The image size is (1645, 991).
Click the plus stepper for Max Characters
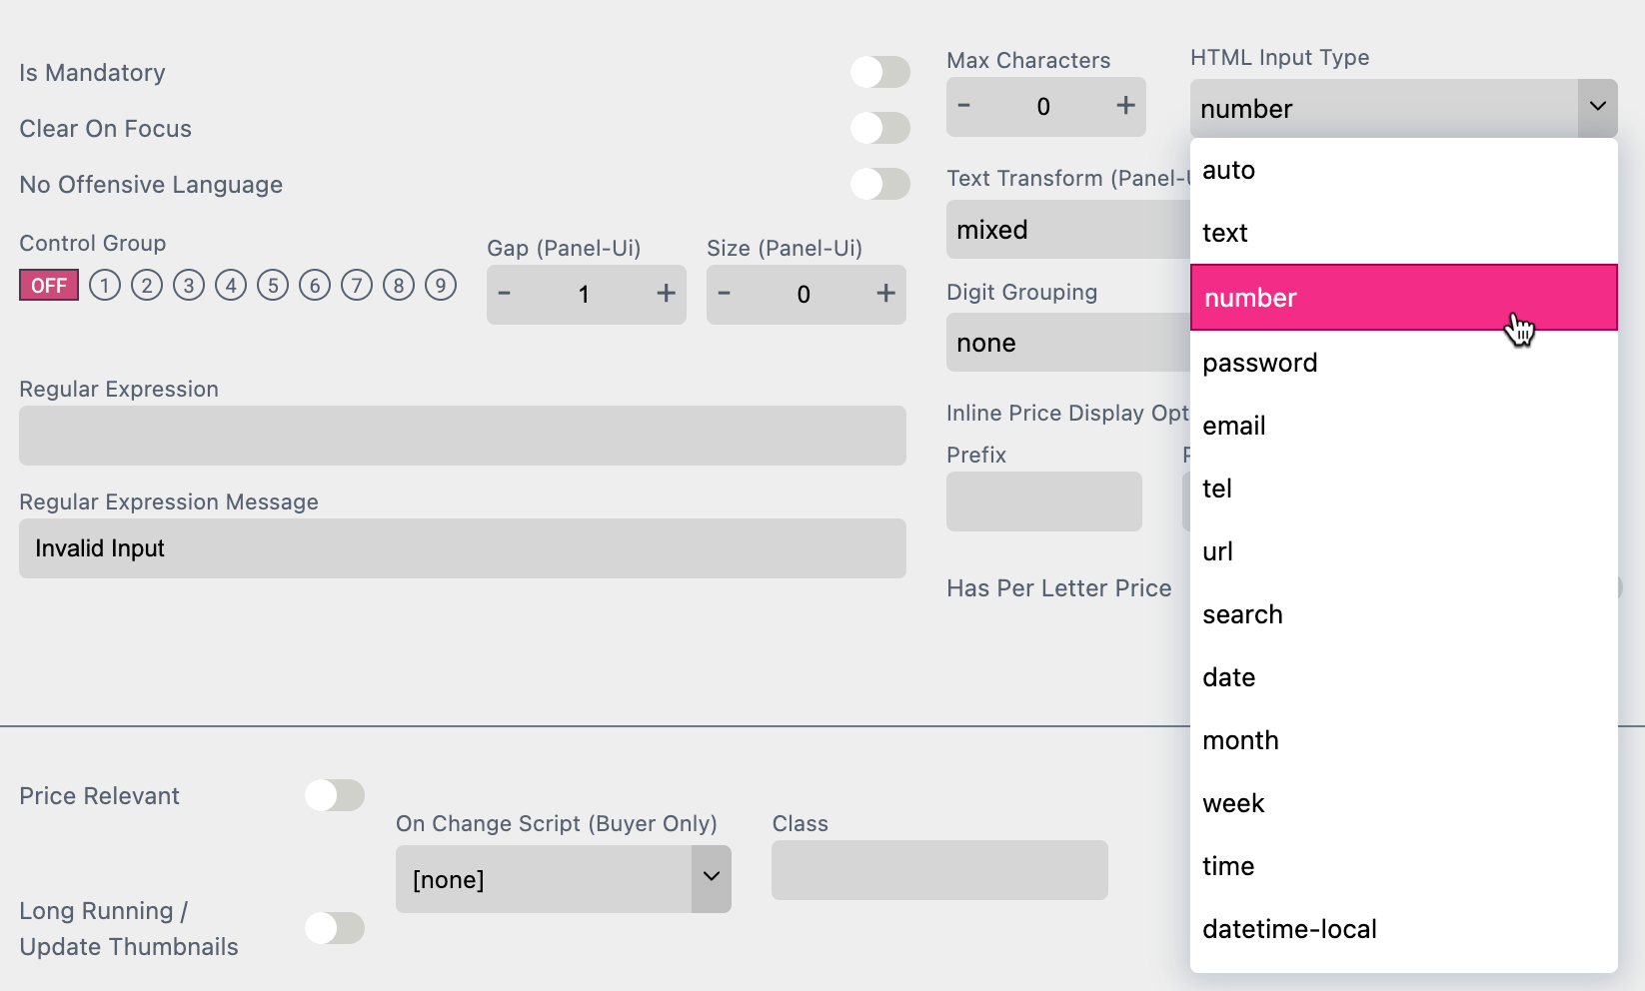pos(1124,106)
